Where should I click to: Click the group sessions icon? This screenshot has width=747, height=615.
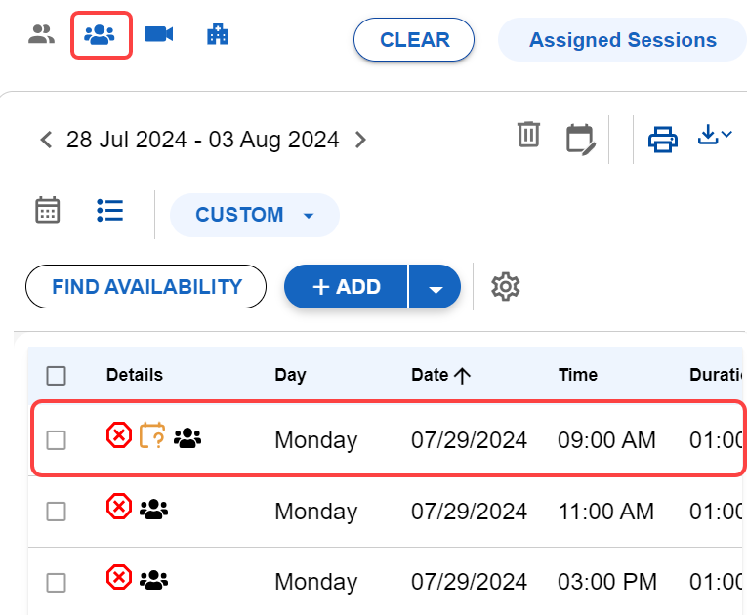(x=101, y=36)
